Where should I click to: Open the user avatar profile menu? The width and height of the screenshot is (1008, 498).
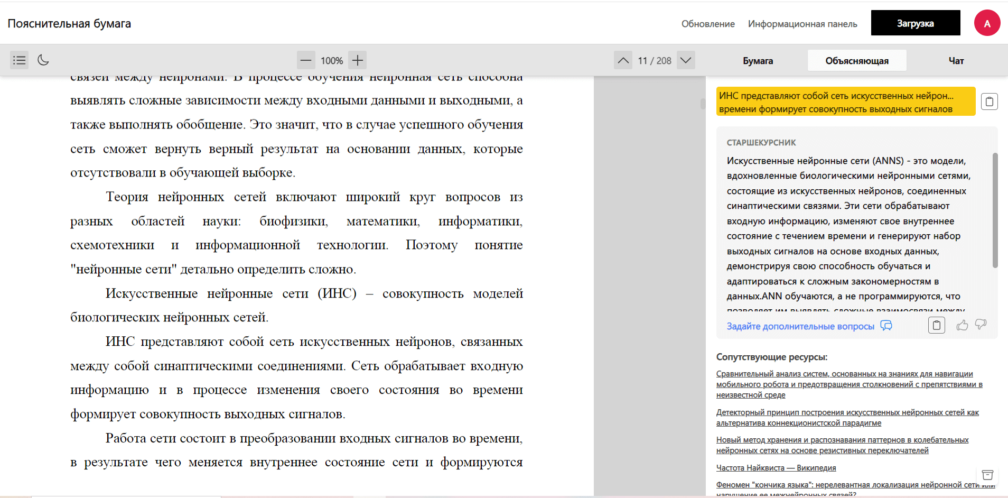pyautogui.click(x=987, y=23)
